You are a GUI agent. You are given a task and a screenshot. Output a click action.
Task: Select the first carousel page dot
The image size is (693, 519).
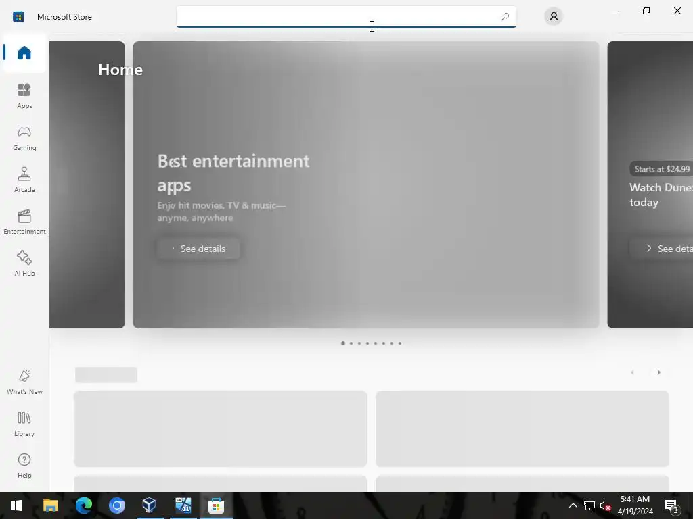tap(343, 343)
